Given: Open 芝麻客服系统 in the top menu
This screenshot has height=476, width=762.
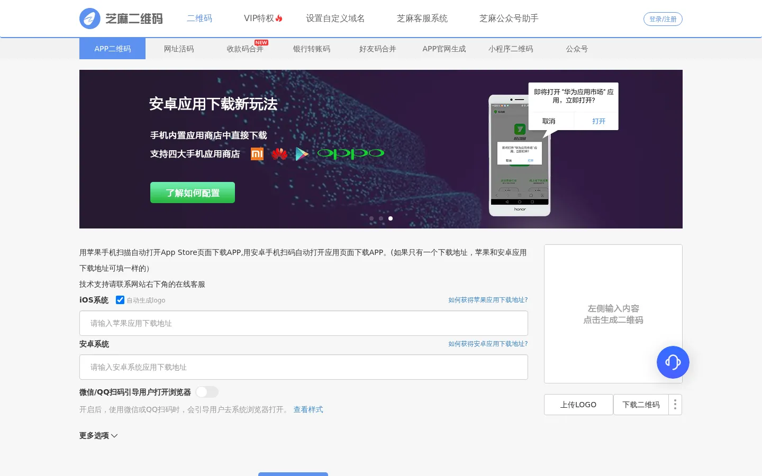Looking at the screenshot, I should pyautogui.click(x=422, y=19).
